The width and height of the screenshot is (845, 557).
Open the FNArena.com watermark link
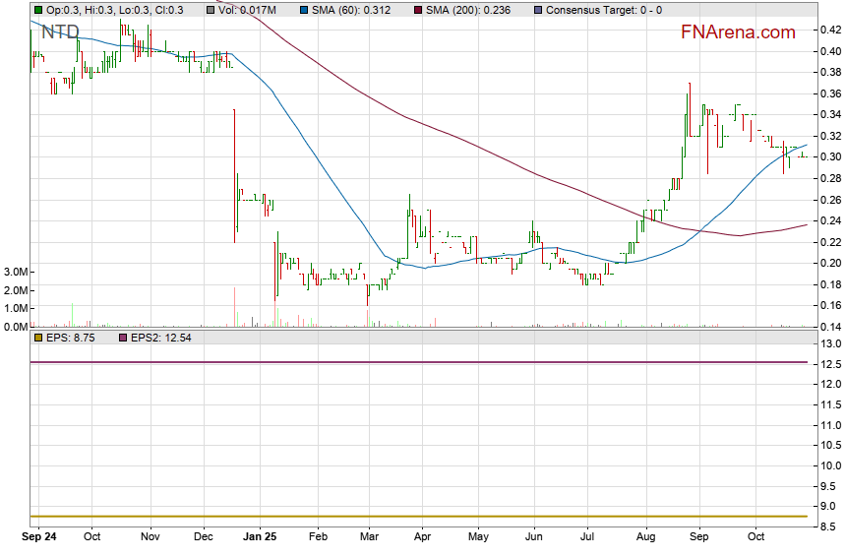click(738, 32)
